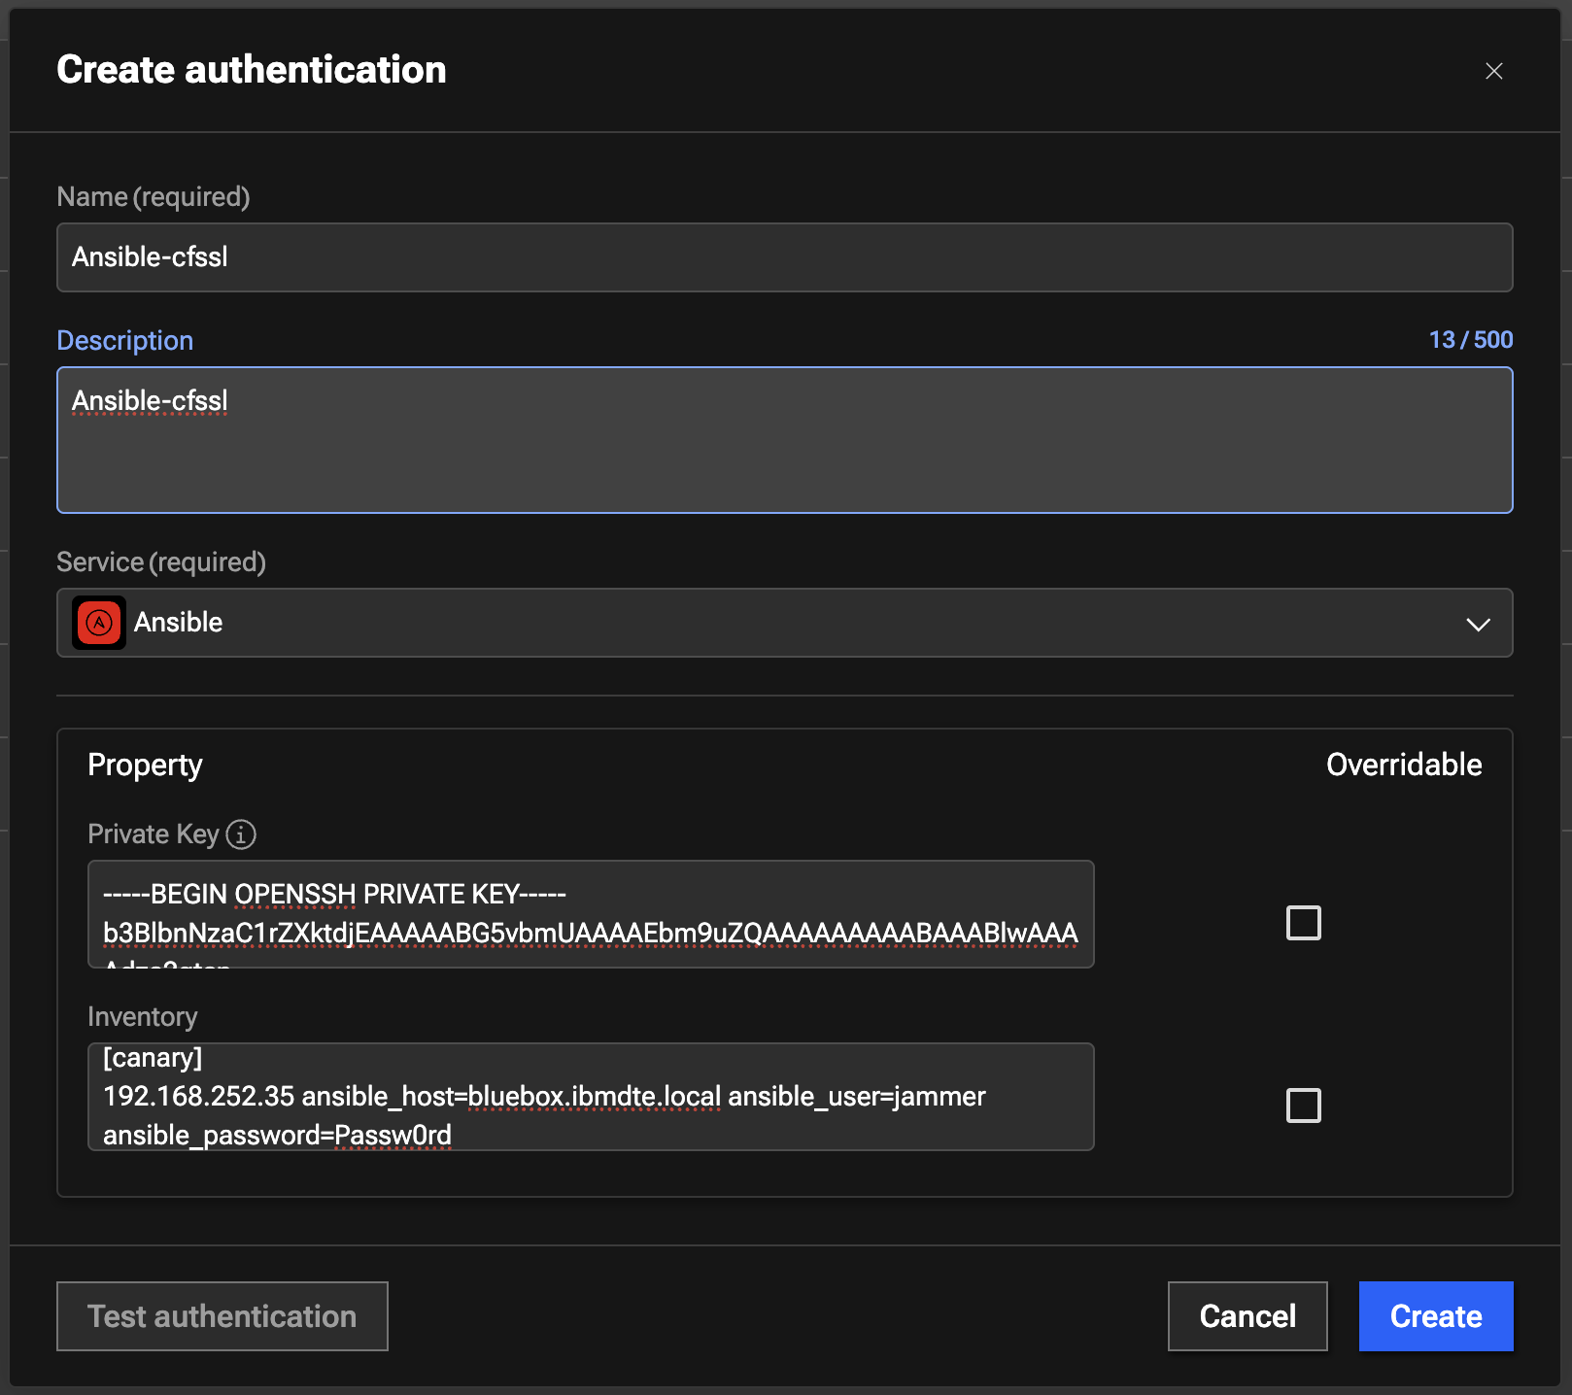Enable Overridable checkbox for Private Key
This screenshot has width=1572, height=1395.
[1303, 923]
